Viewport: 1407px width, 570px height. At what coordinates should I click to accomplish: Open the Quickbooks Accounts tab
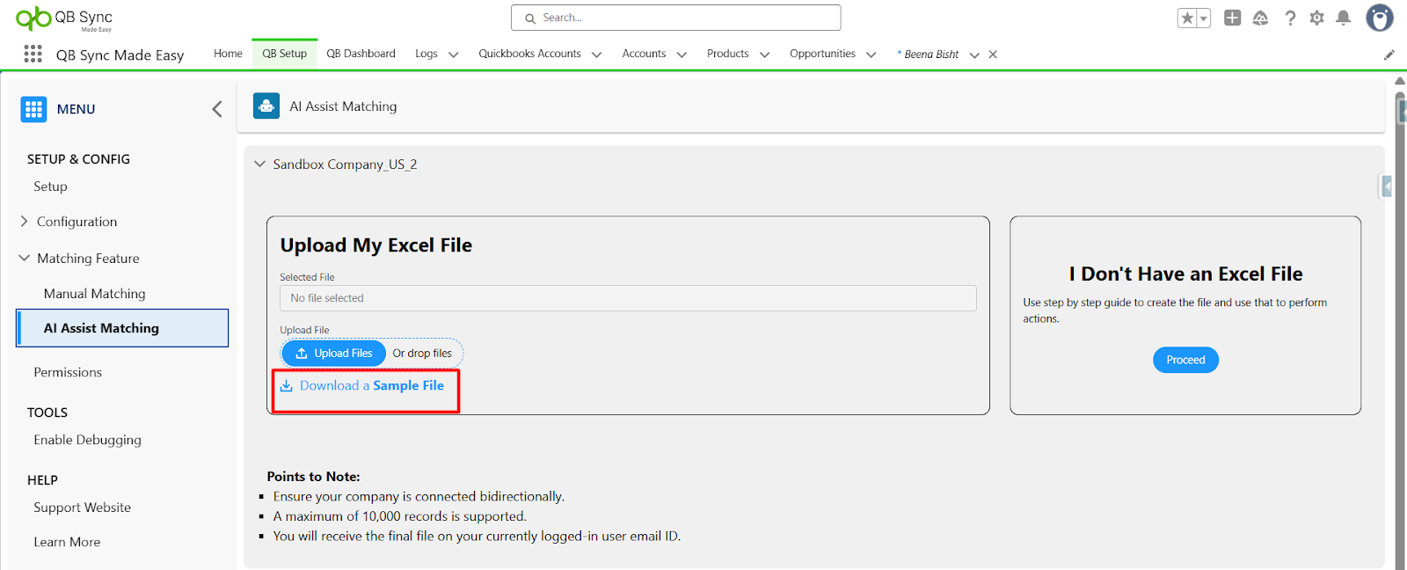tap(529, 54)
